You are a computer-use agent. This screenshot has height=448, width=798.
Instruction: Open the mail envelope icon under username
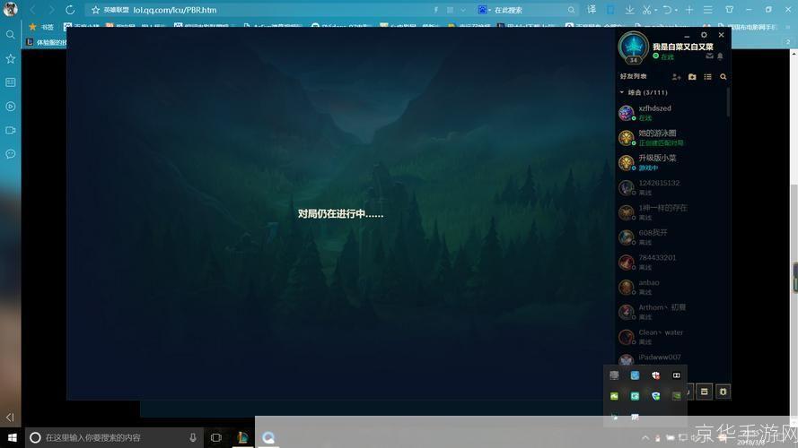pos(709,56)
